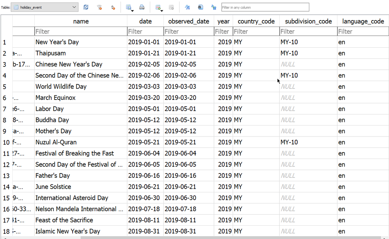Click the name column filter box
The width and height of the screenshot is (389, 239).
[x=81, y=31]
